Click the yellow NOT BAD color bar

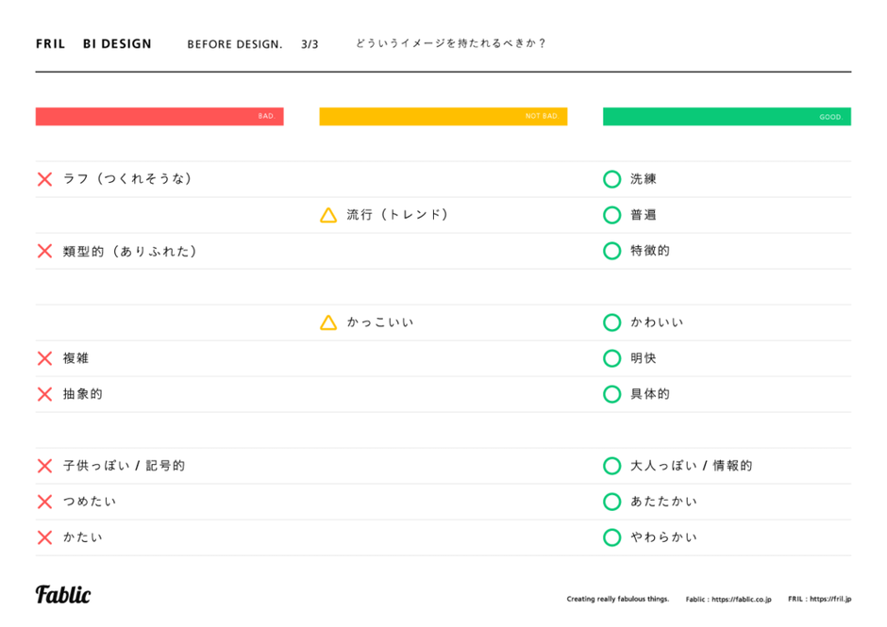click(x=443, y=116)
